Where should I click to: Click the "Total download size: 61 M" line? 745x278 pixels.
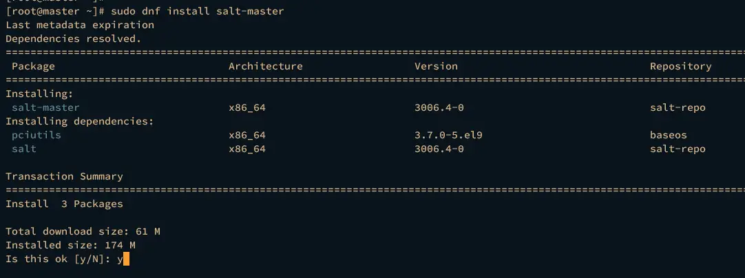pos(83,231)
